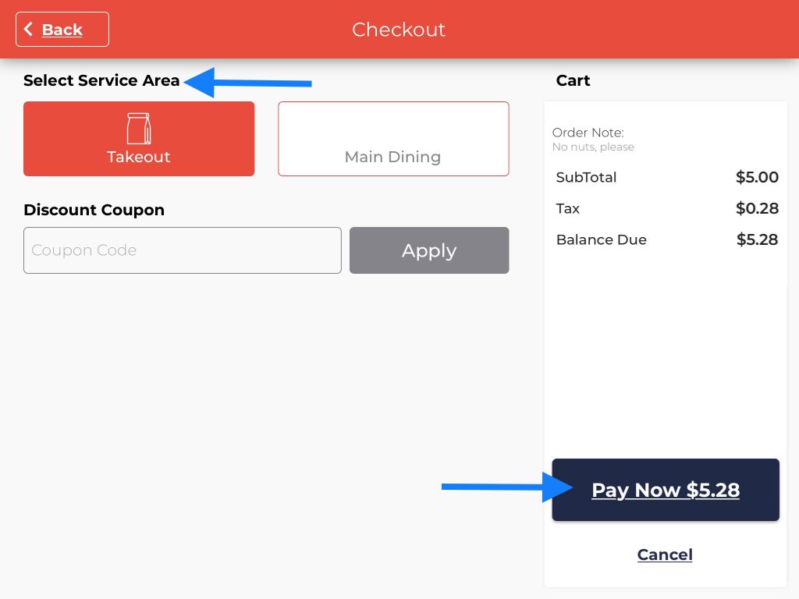Click the Balance Due label
799x599 pixels.
601,239
